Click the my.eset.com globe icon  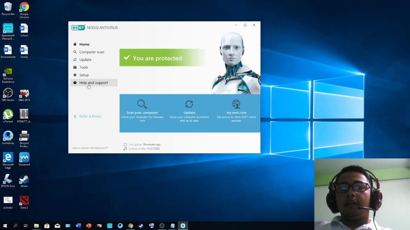point(236,104)
